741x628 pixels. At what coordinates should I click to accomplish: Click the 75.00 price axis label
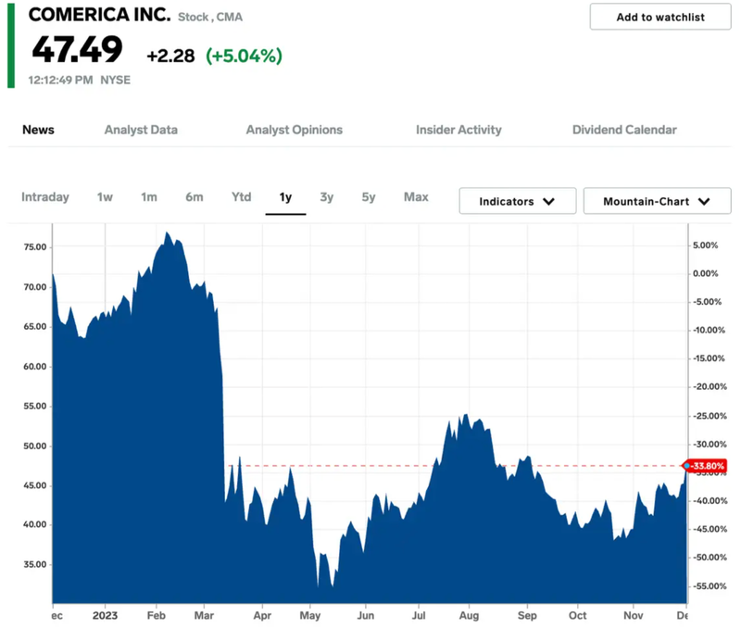pos(35,247)
